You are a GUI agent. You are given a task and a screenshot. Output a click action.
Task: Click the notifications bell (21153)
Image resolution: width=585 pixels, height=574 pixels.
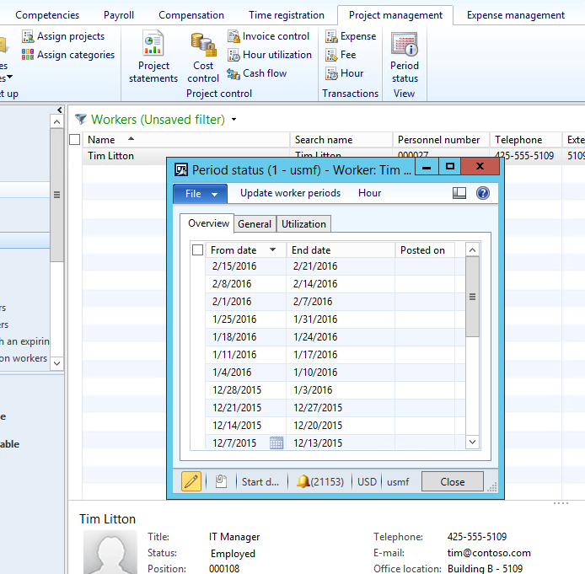(x=303, y=481)
